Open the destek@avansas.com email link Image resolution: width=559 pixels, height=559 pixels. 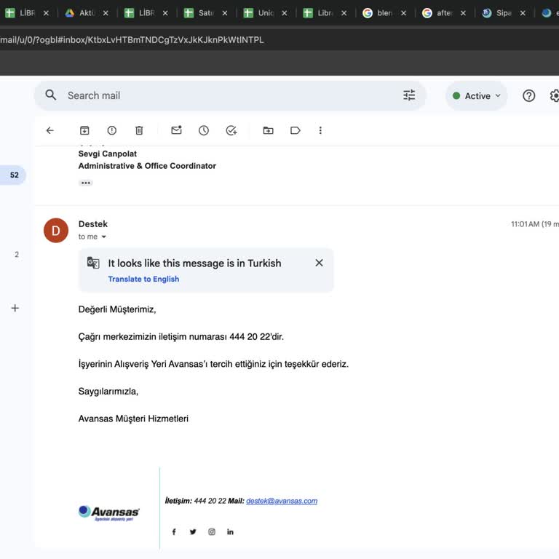(x=282, y=501)
